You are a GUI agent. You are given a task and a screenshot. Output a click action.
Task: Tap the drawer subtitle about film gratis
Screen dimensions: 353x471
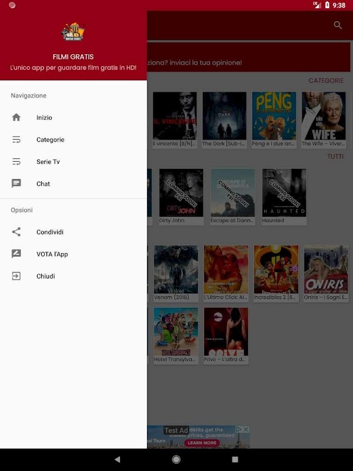[73, 68]
